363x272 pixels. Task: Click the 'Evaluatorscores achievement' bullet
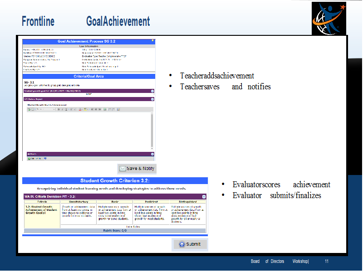[281, 185]
